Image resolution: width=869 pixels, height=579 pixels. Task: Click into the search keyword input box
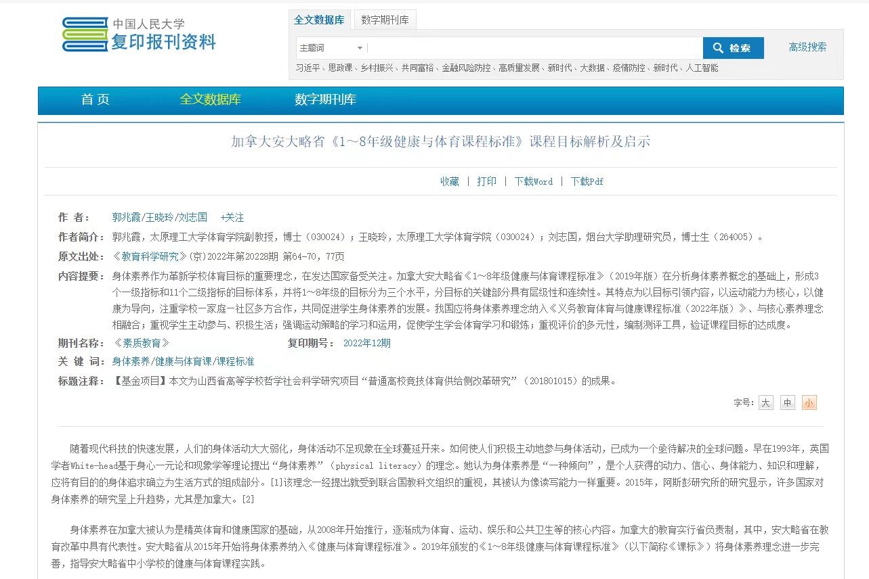[534, 48]
